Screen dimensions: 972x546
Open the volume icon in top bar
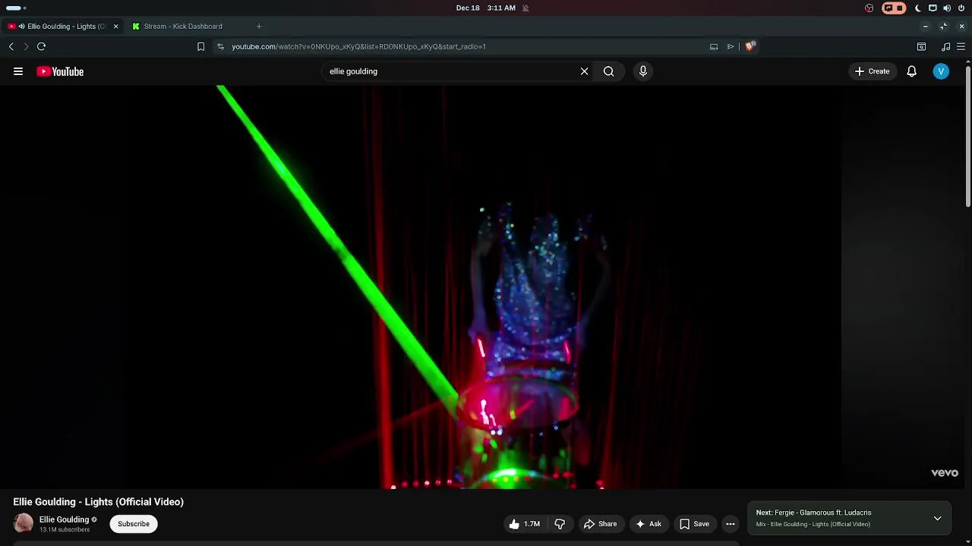tap(947, 8)
